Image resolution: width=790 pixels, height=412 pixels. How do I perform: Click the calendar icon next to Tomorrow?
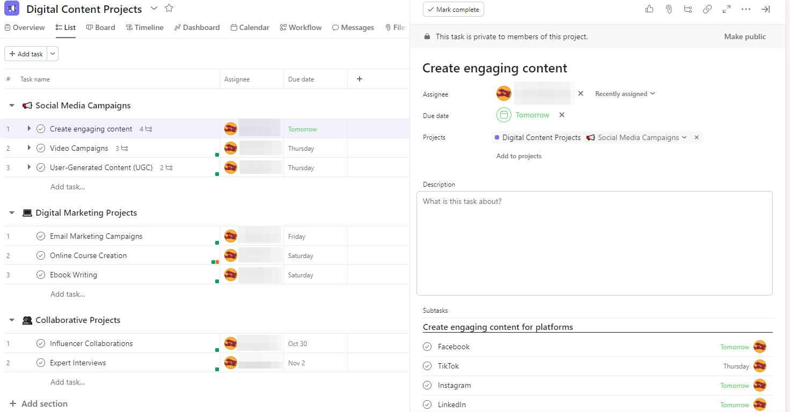[504, 115]
